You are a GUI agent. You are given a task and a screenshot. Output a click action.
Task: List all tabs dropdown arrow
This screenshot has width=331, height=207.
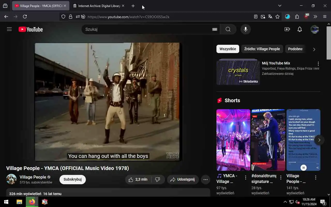pos(280,6)
